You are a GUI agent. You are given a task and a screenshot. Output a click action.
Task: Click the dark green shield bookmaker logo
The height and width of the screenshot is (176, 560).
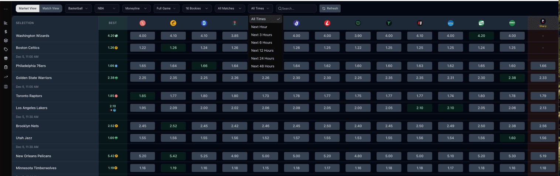click(358, 23)
